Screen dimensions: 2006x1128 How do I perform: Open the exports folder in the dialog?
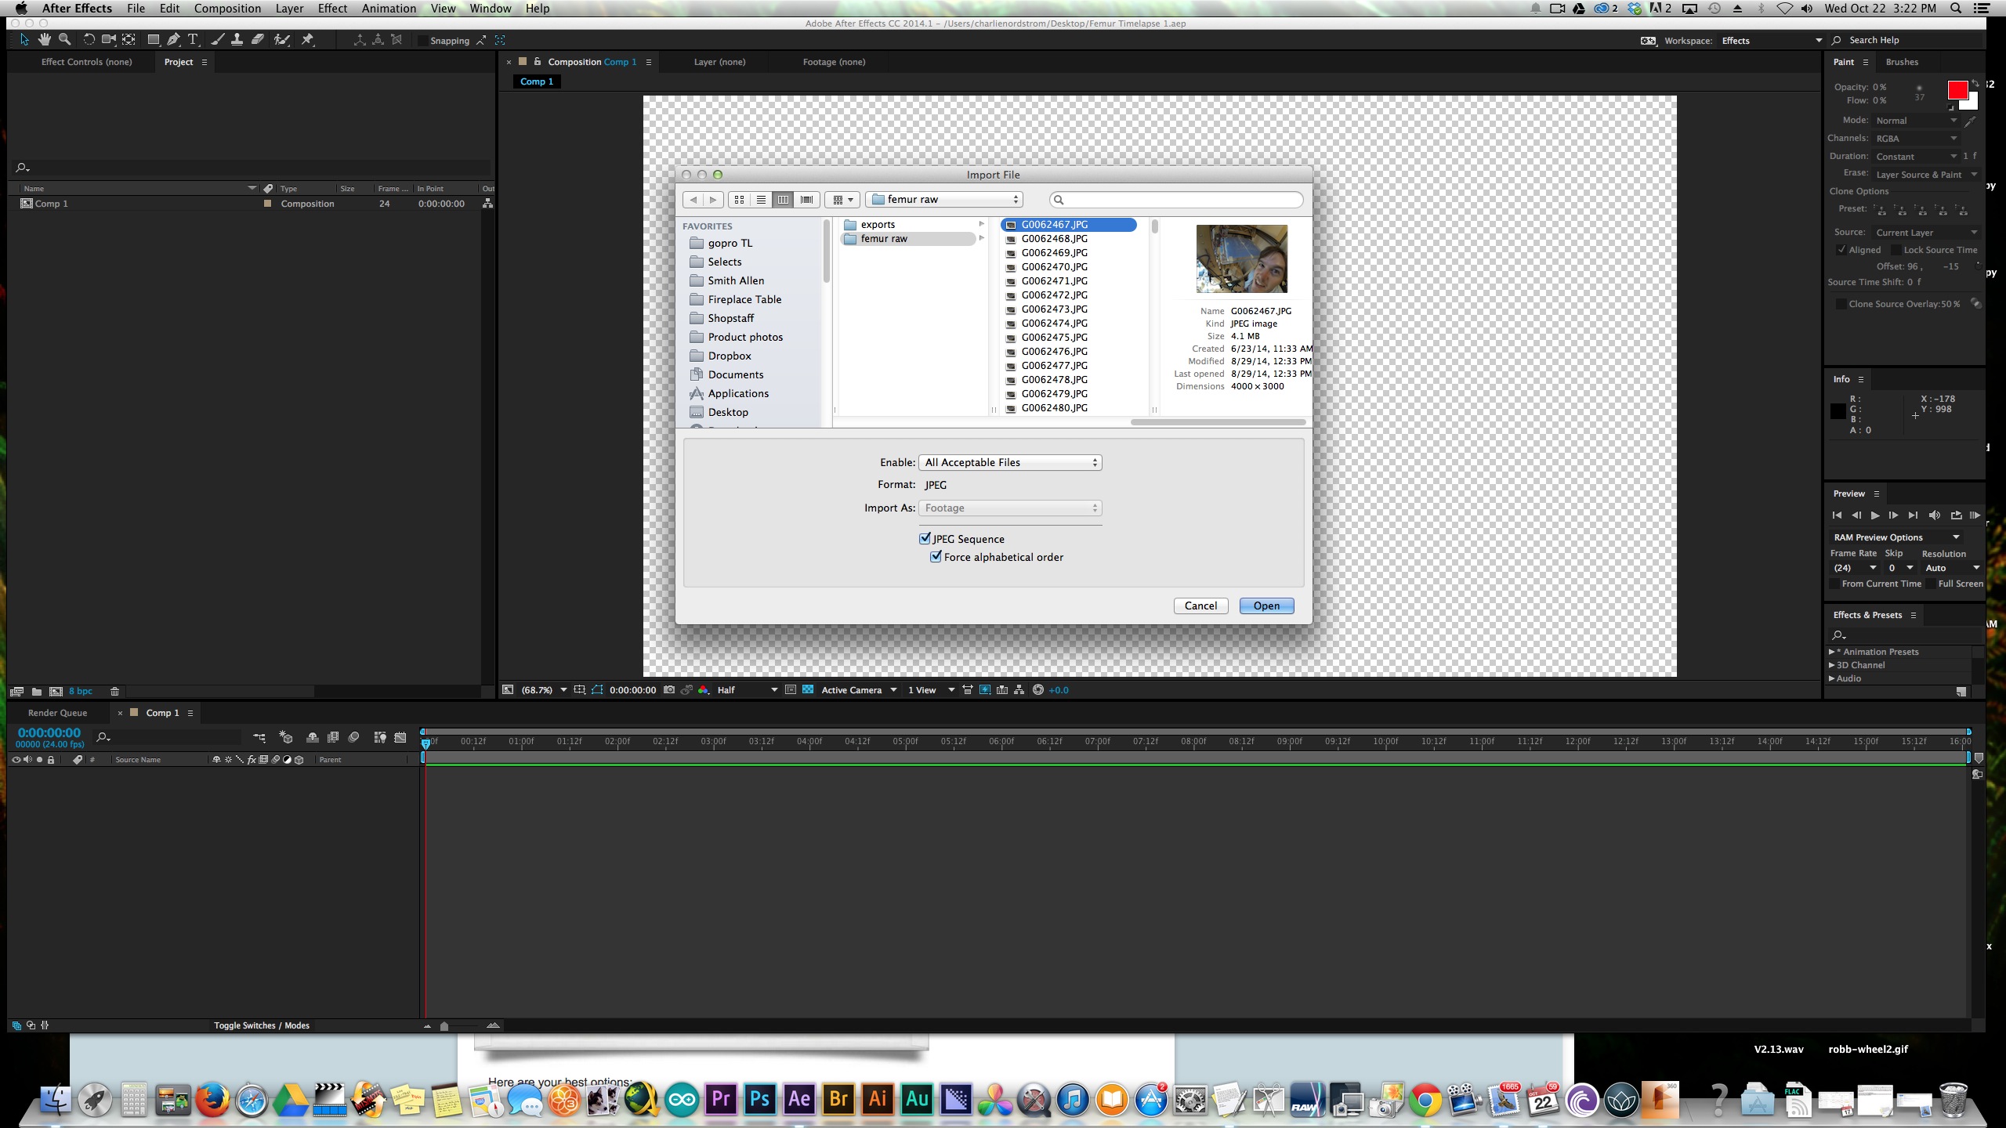878,224
